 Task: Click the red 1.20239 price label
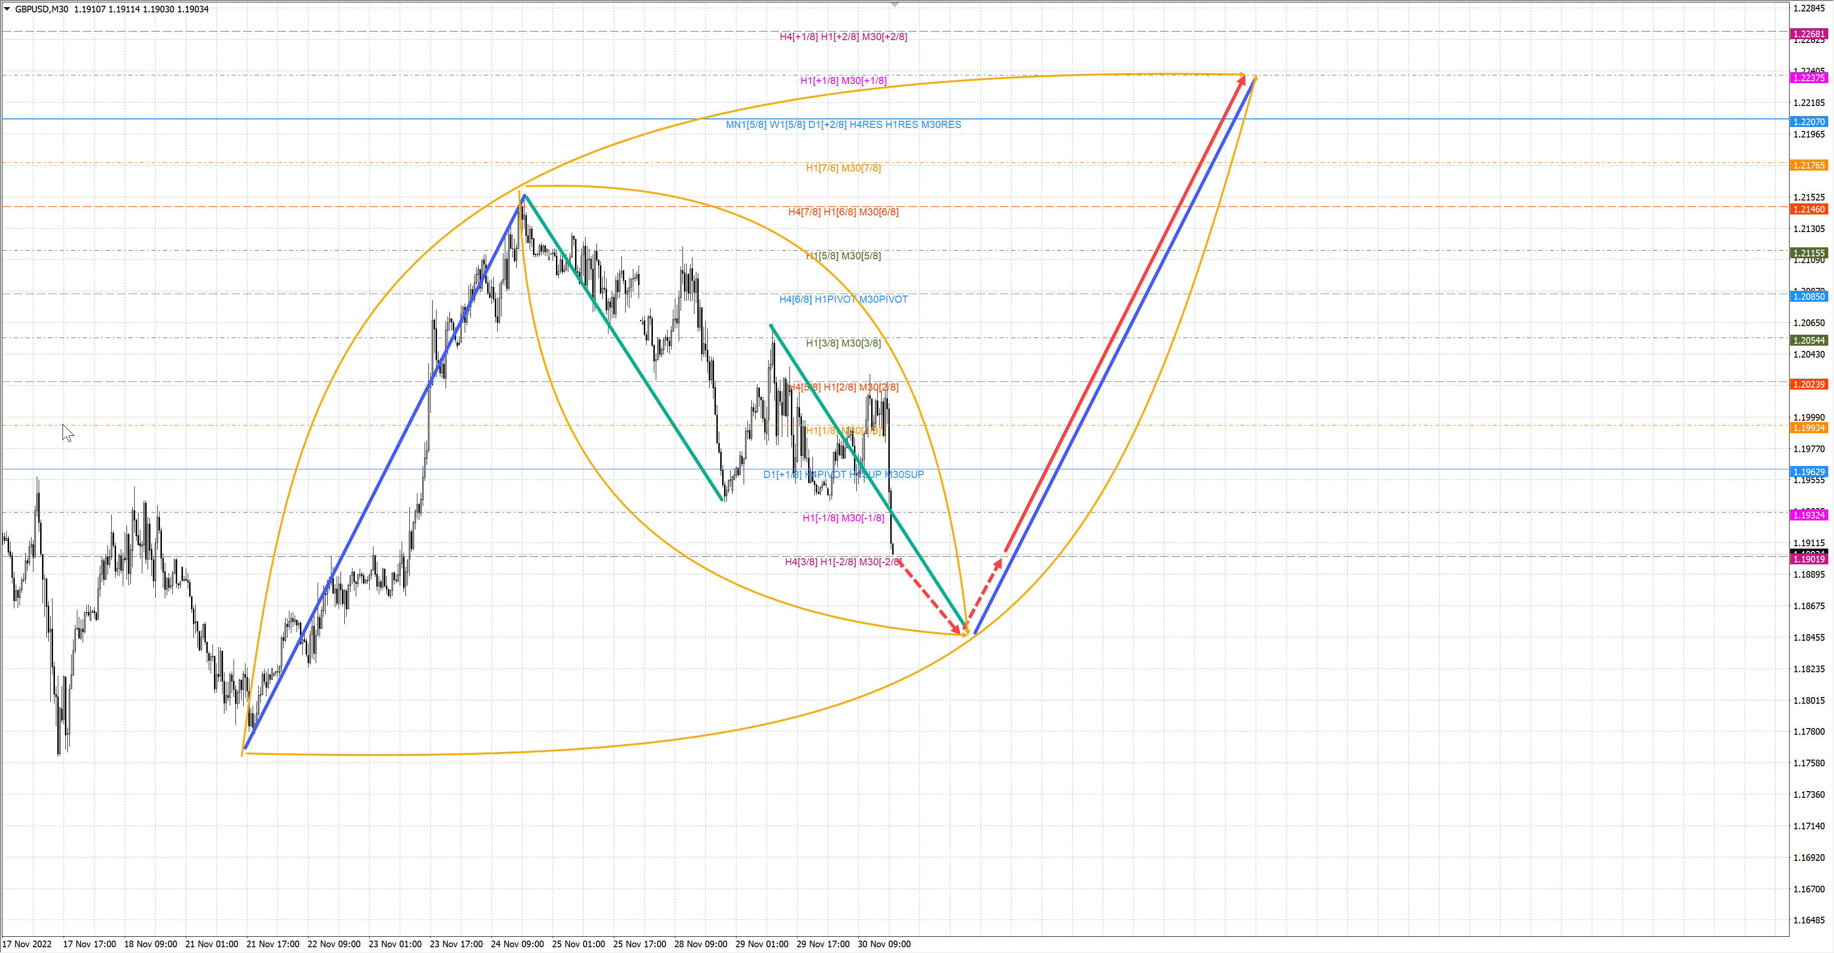coord(1808,384)
